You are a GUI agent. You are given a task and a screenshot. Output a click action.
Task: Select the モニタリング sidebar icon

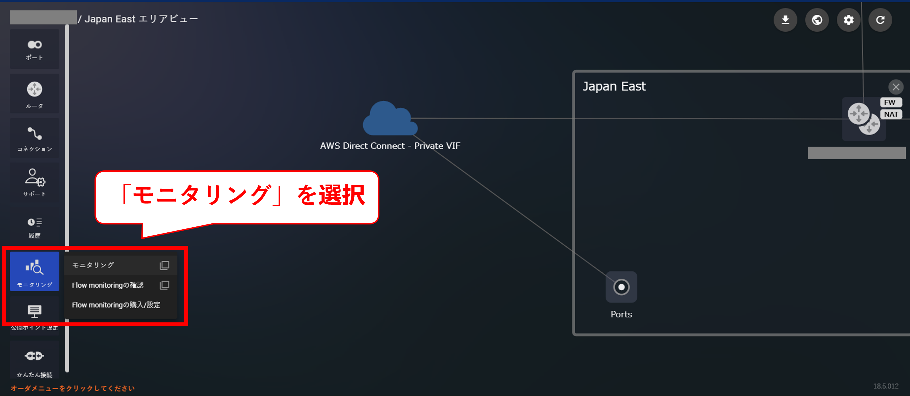34,272
